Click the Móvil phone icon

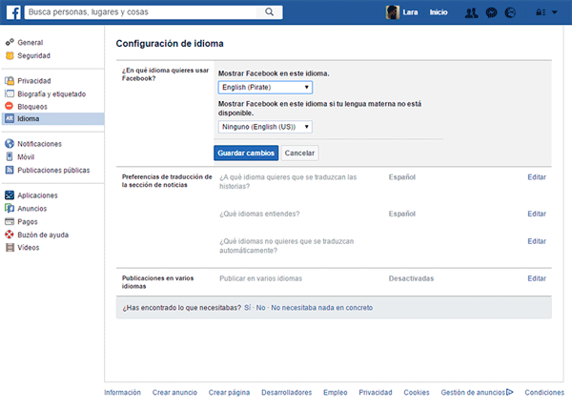pos(10,157)
